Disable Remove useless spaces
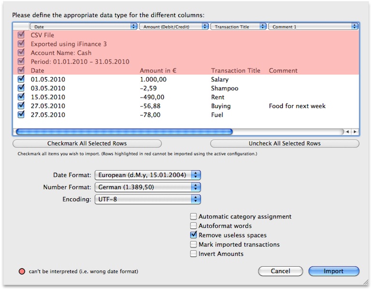 click(x=194, y=235)
